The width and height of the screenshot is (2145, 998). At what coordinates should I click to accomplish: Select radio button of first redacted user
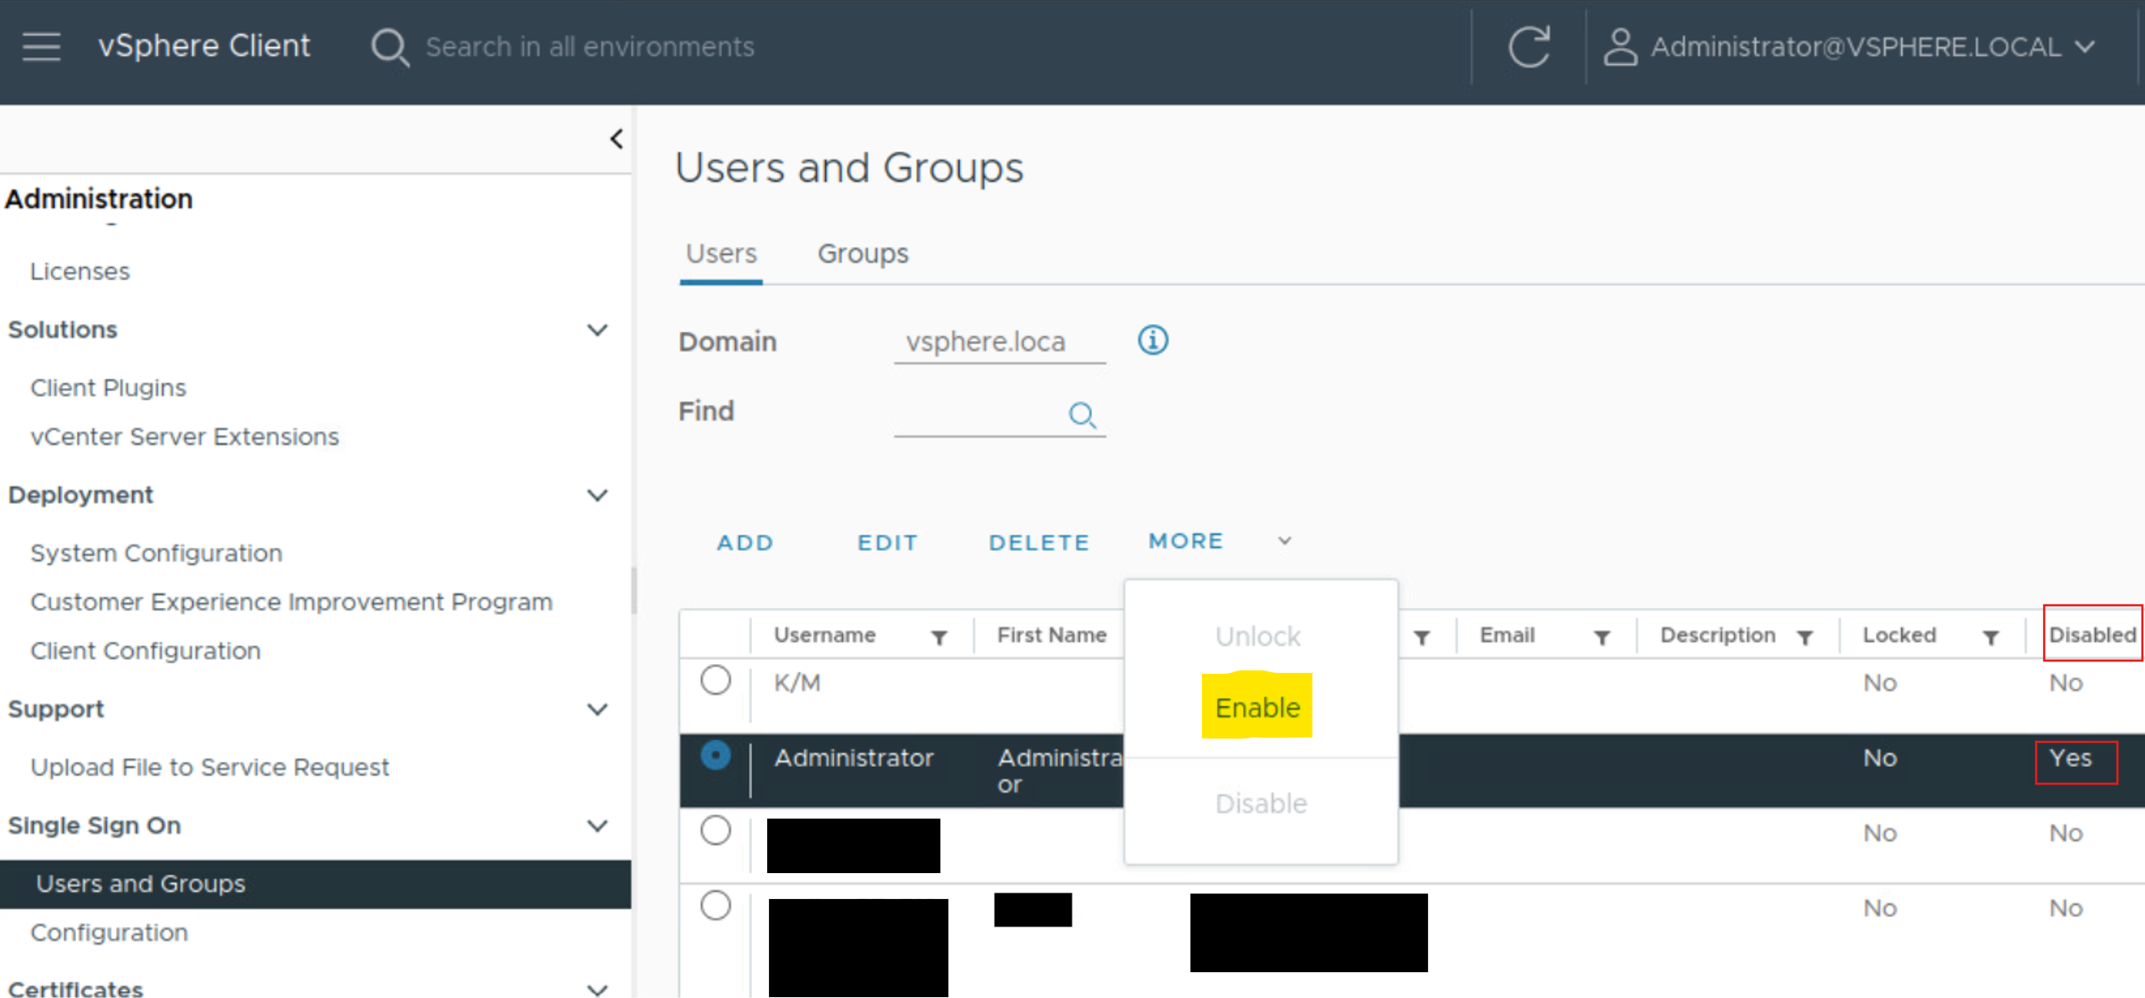pos(715,830)
